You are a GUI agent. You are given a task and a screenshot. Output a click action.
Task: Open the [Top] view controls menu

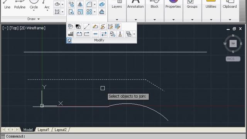[14, 28]
